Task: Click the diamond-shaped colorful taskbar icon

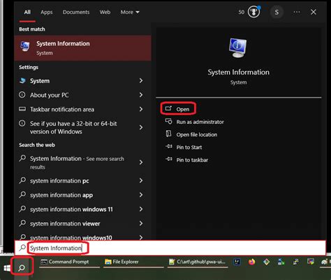Action: coord(267,262)
